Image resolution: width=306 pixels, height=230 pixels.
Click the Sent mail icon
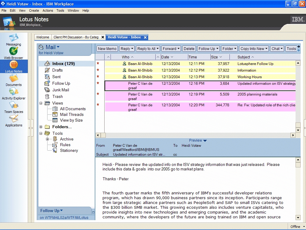(x=47, y=77)
